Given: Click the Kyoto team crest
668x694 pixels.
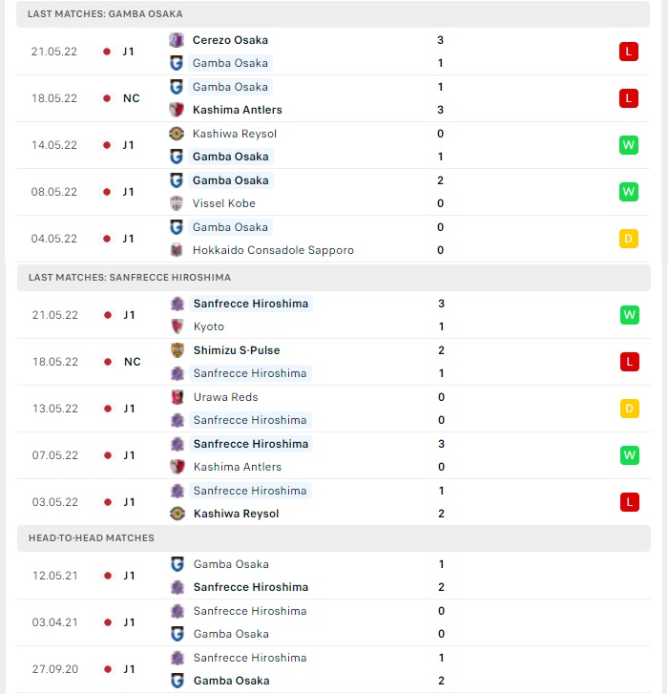Looking at the screenshot, I should coord(177,326).
